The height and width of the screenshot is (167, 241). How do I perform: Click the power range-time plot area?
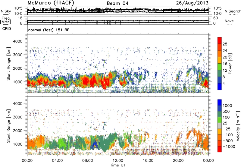point(118,64)
